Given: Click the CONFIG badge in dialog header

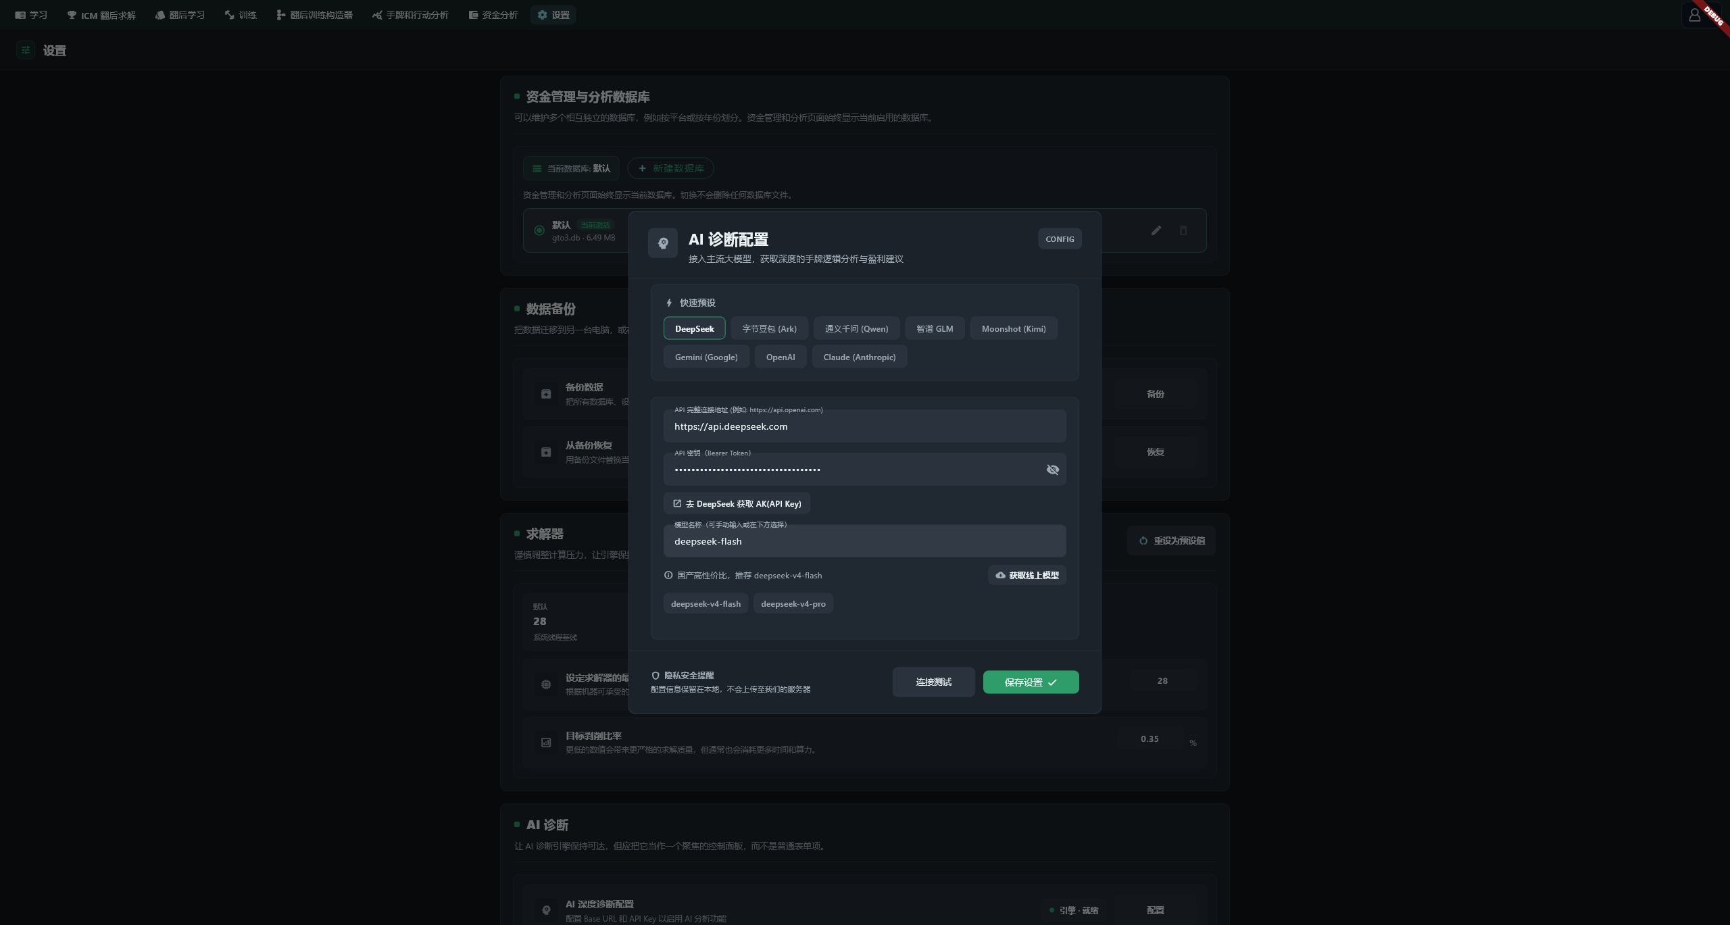Looking at the screenshot, I should [x=1060, y=239].
